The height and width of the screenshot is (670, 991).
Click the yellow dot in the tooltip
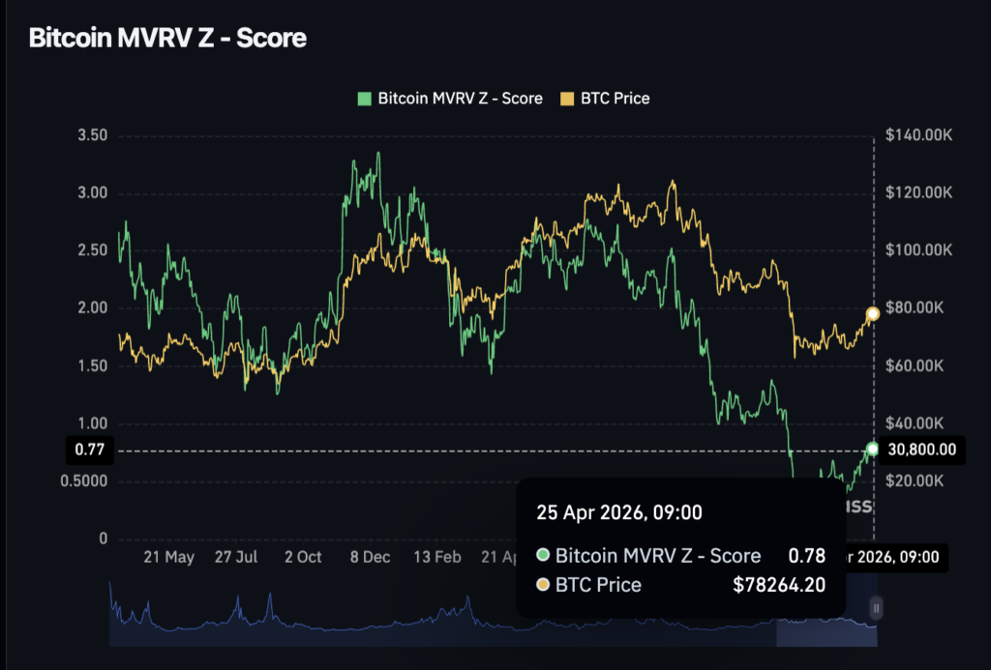tap(542, 585)
